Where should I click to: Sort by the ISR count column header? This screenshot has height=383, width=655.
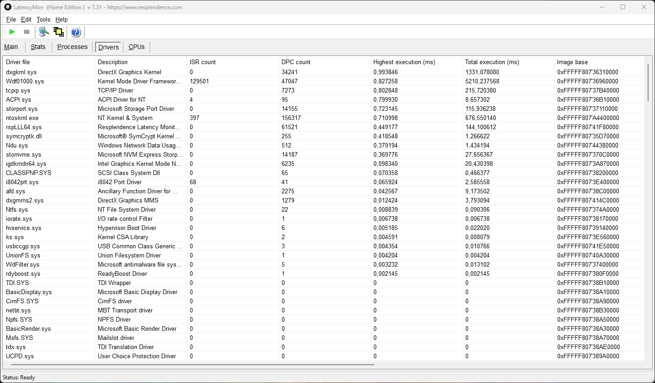[x=203, y=62]
